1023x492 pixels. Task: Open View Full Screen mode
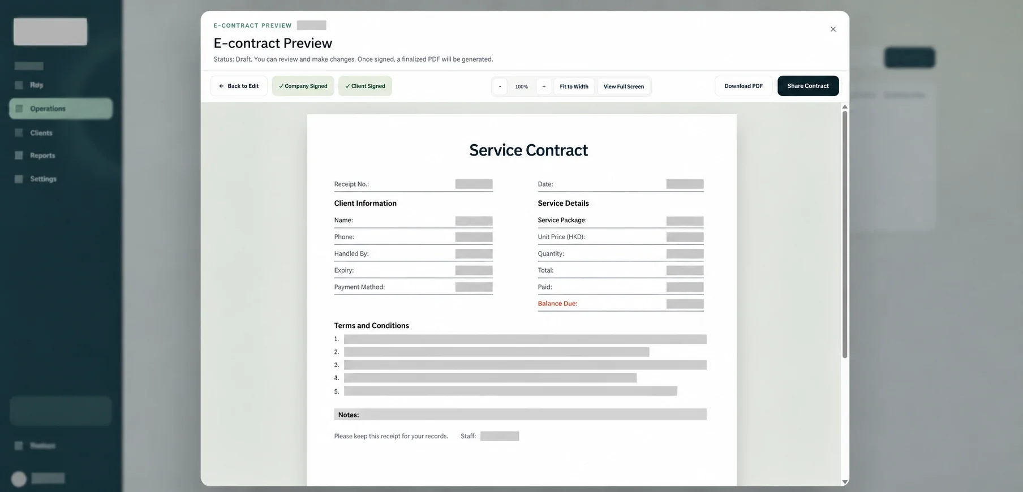point(624,87)
